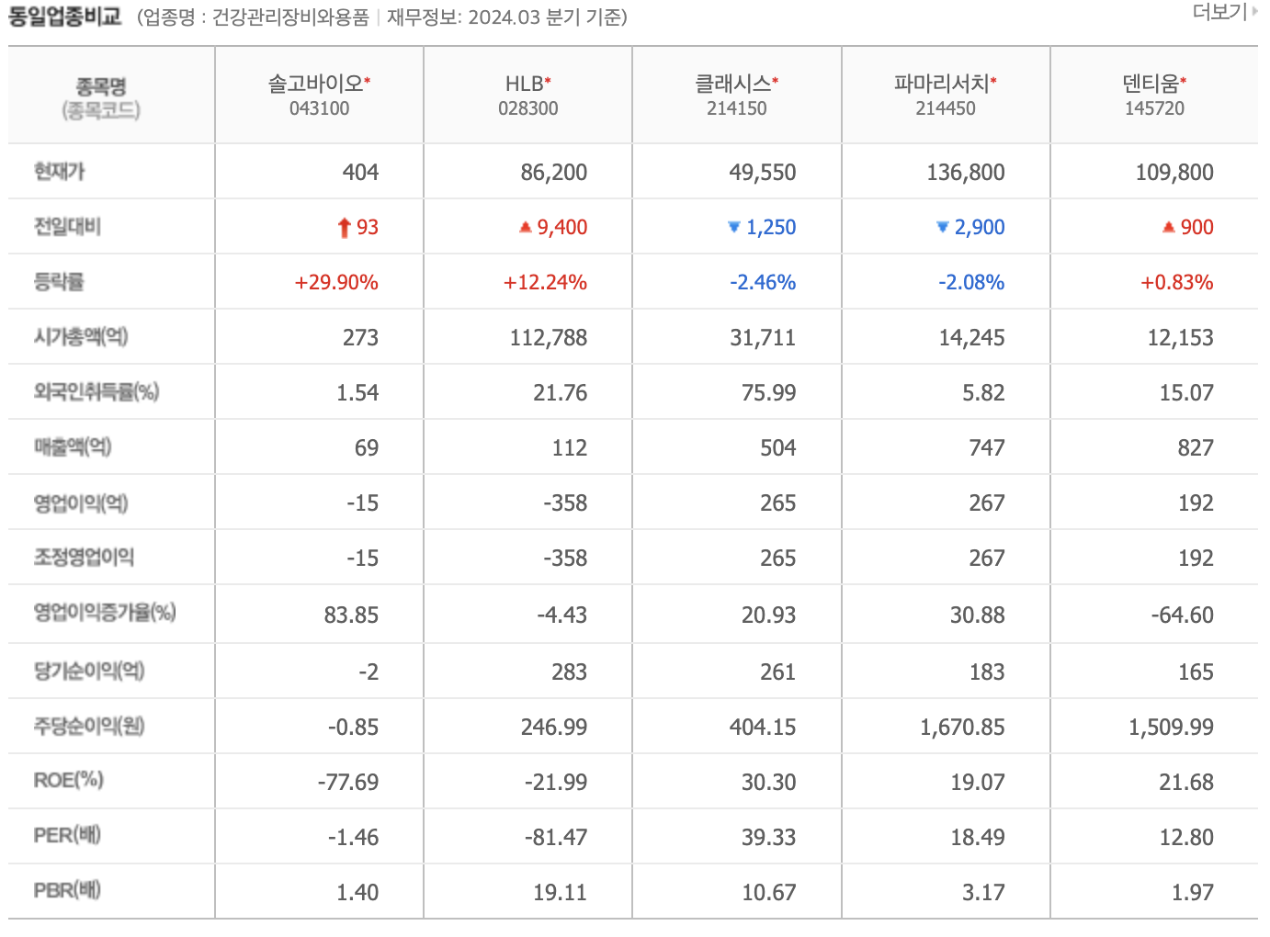Screen dimensions: 1270x937
Task: Click ROE value -77.69
Action: [348, 782]
